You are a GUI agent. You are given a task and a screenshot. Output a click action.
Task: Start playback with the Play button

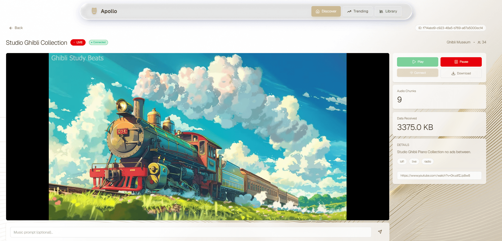pos(418,62)
